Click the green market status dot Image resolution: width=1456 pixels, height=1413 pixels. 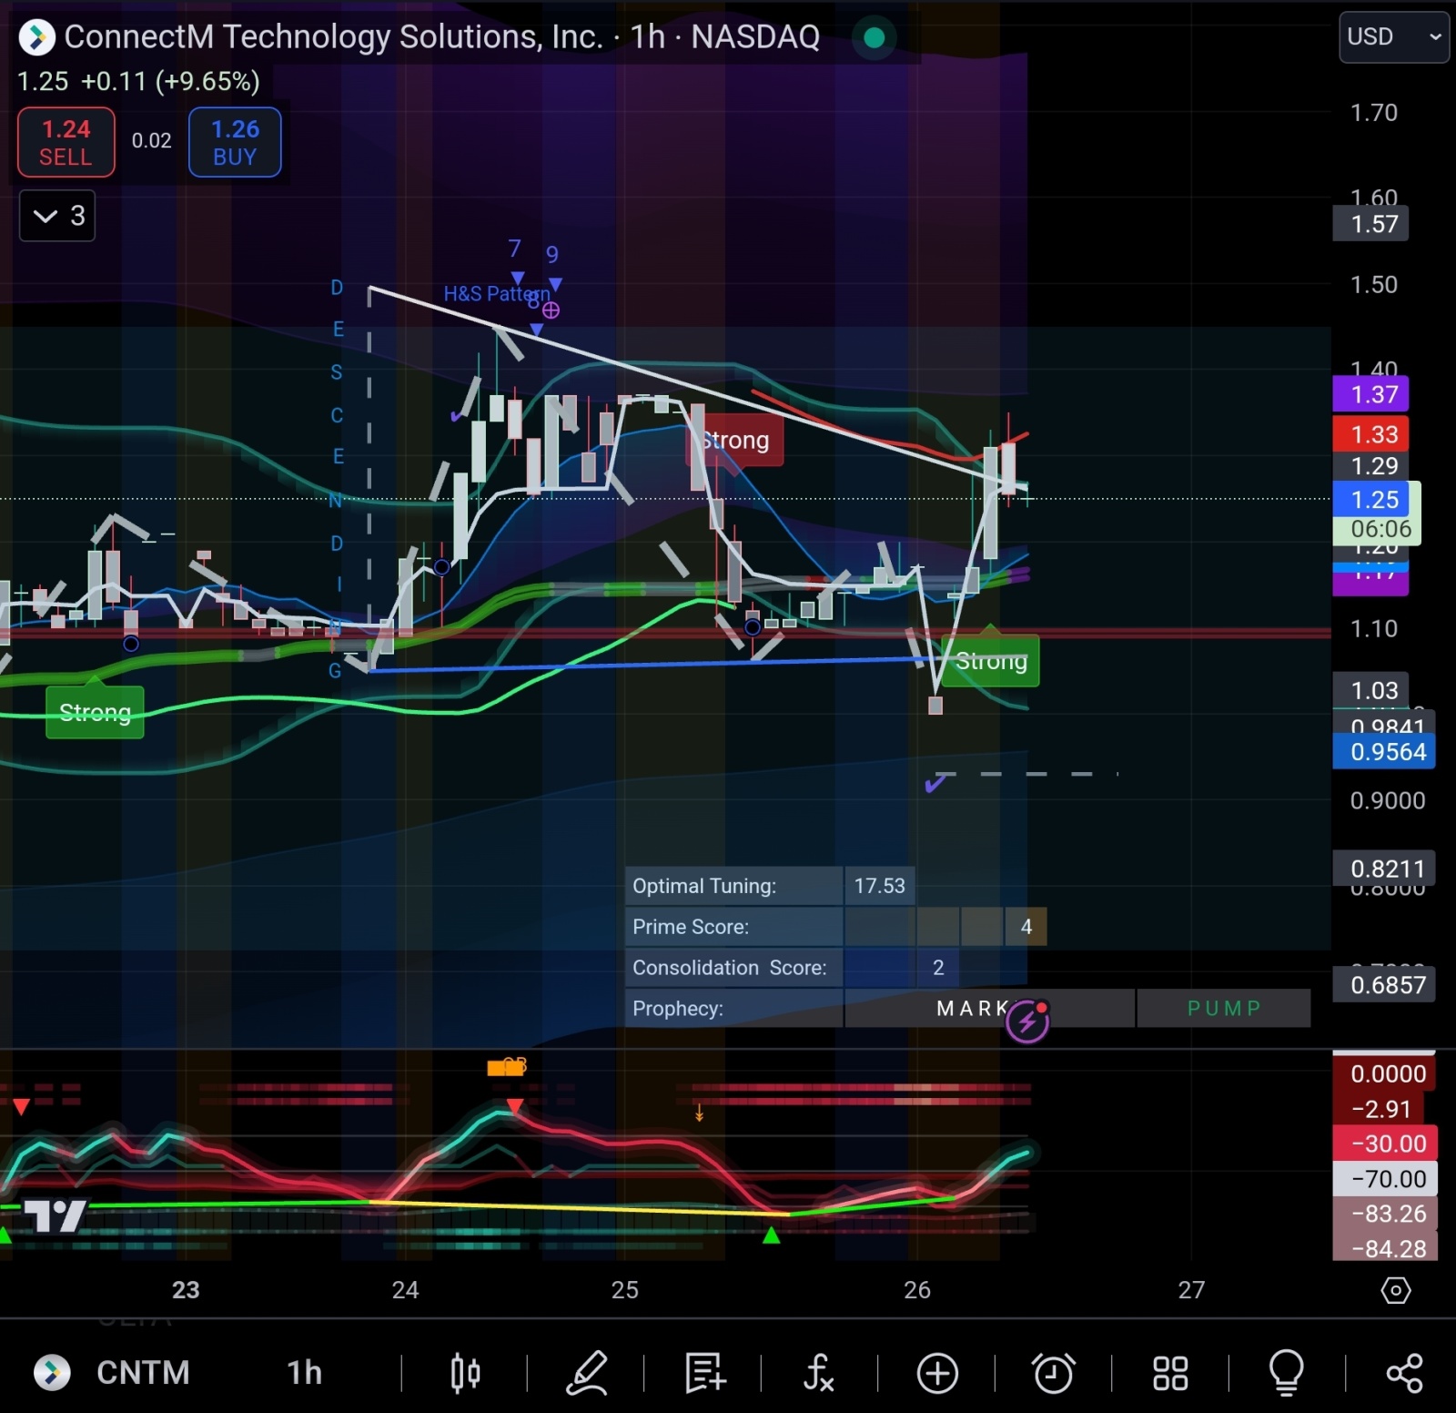pos(874,37)
